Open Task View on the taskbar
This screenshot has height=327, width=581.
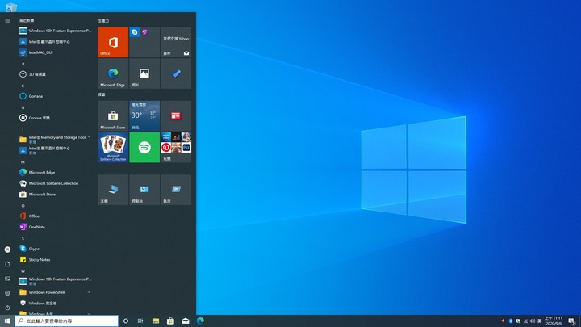pos(140,321)
